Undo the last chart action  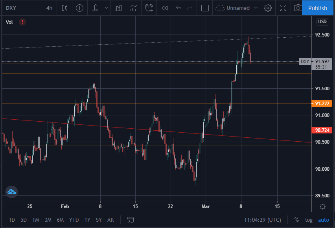[x=179, y=8]
